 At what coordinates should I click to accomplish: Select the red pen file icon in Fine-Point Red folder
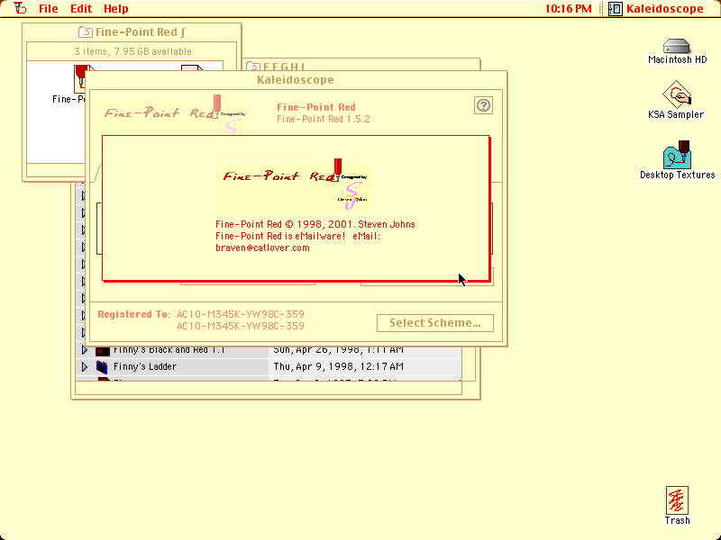(81, 78)
